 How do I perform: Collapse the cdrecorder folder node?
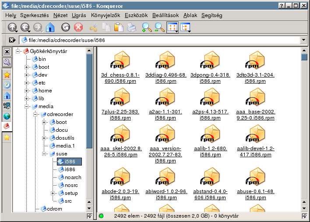pos(35,114)
